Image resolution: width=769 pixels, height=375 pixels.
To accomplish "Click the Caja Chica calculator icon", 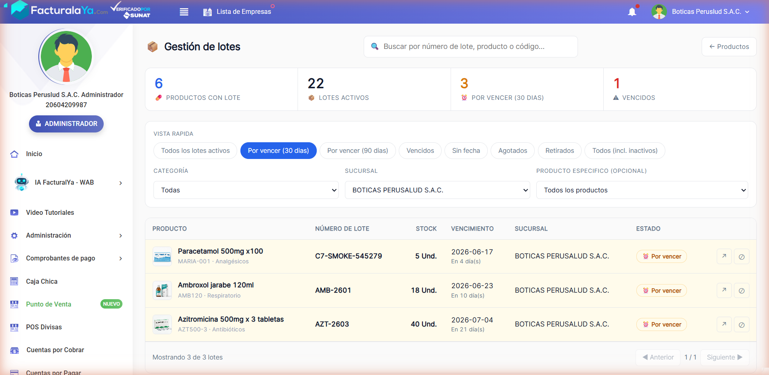I will 14,281.
